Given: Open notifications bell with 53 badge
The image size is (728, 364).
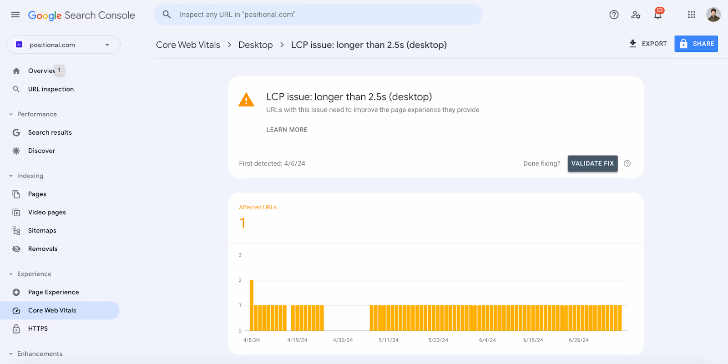Looking at the screenshot, I should tap(658, 14).
